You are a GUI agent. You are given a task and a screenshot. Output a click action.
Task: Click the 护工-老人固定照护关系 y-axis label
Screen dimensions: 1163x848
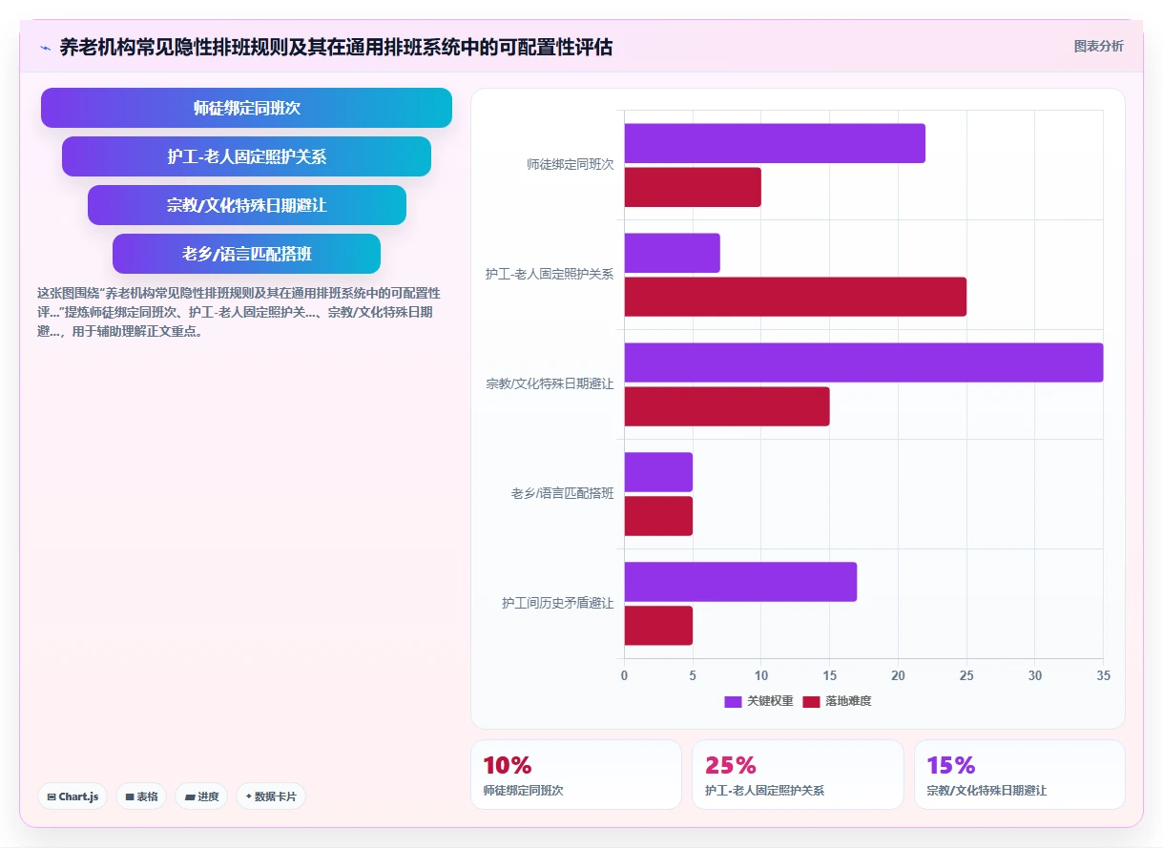(x=550, y=274)
